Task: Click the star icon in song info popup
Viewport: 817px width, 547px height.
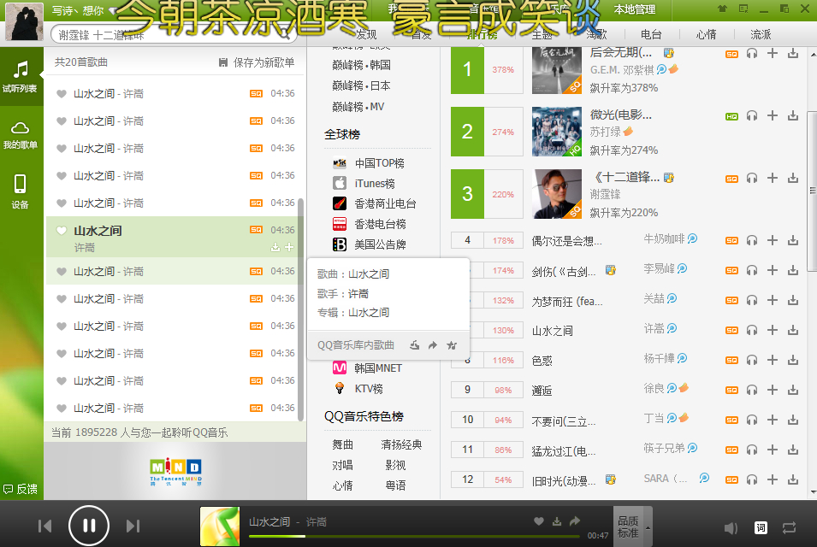Action: (451, 345)
